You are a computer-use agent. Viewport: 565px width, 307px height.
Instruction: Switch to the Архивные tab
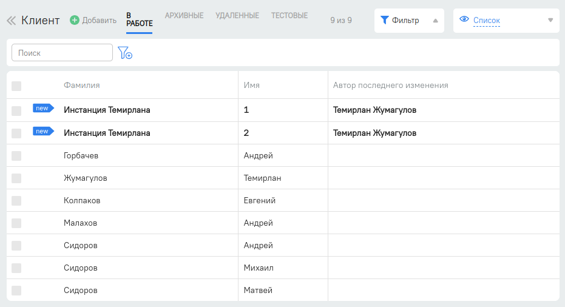tap(184, 15)
